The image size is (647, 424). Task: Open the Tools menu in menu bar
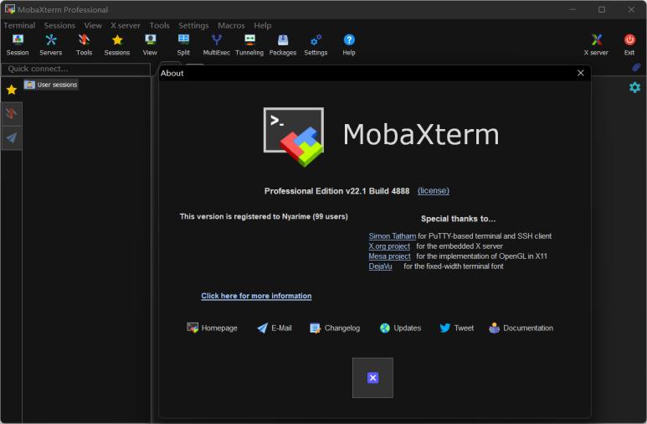coord(159,26)
